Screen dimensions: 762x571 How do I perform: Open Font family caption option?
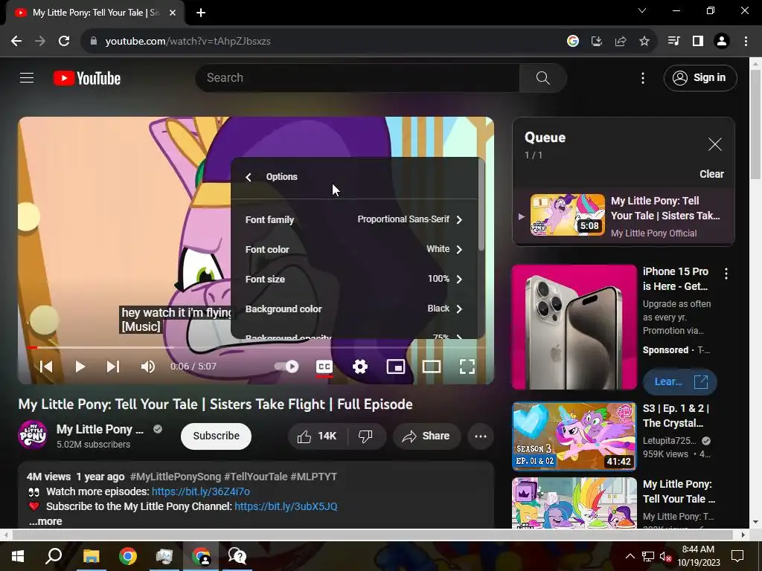point(353,219)
